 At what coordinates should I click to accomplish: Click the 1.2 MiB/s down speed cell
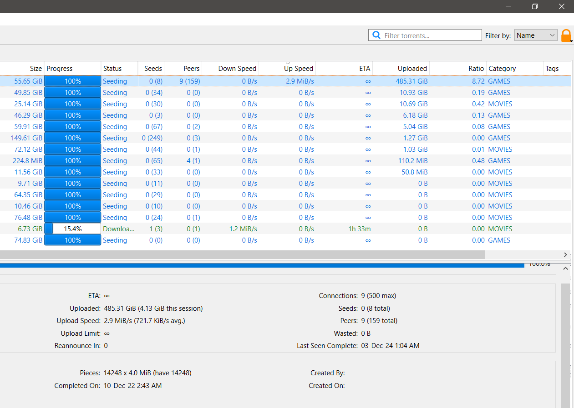(243, 229)
